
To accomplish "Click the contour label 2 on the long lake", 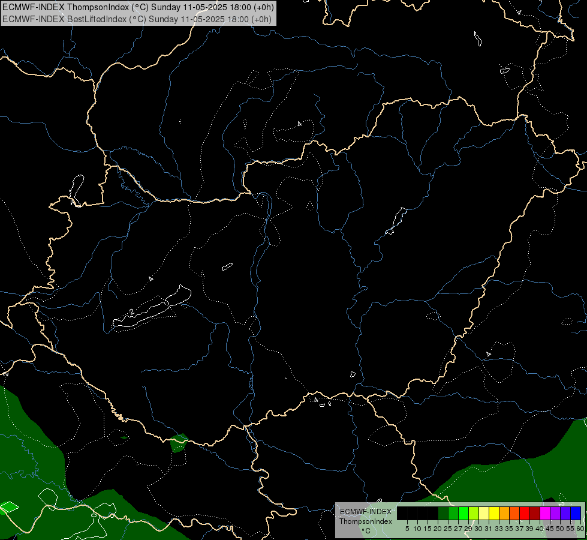I will tap(131, 312).
